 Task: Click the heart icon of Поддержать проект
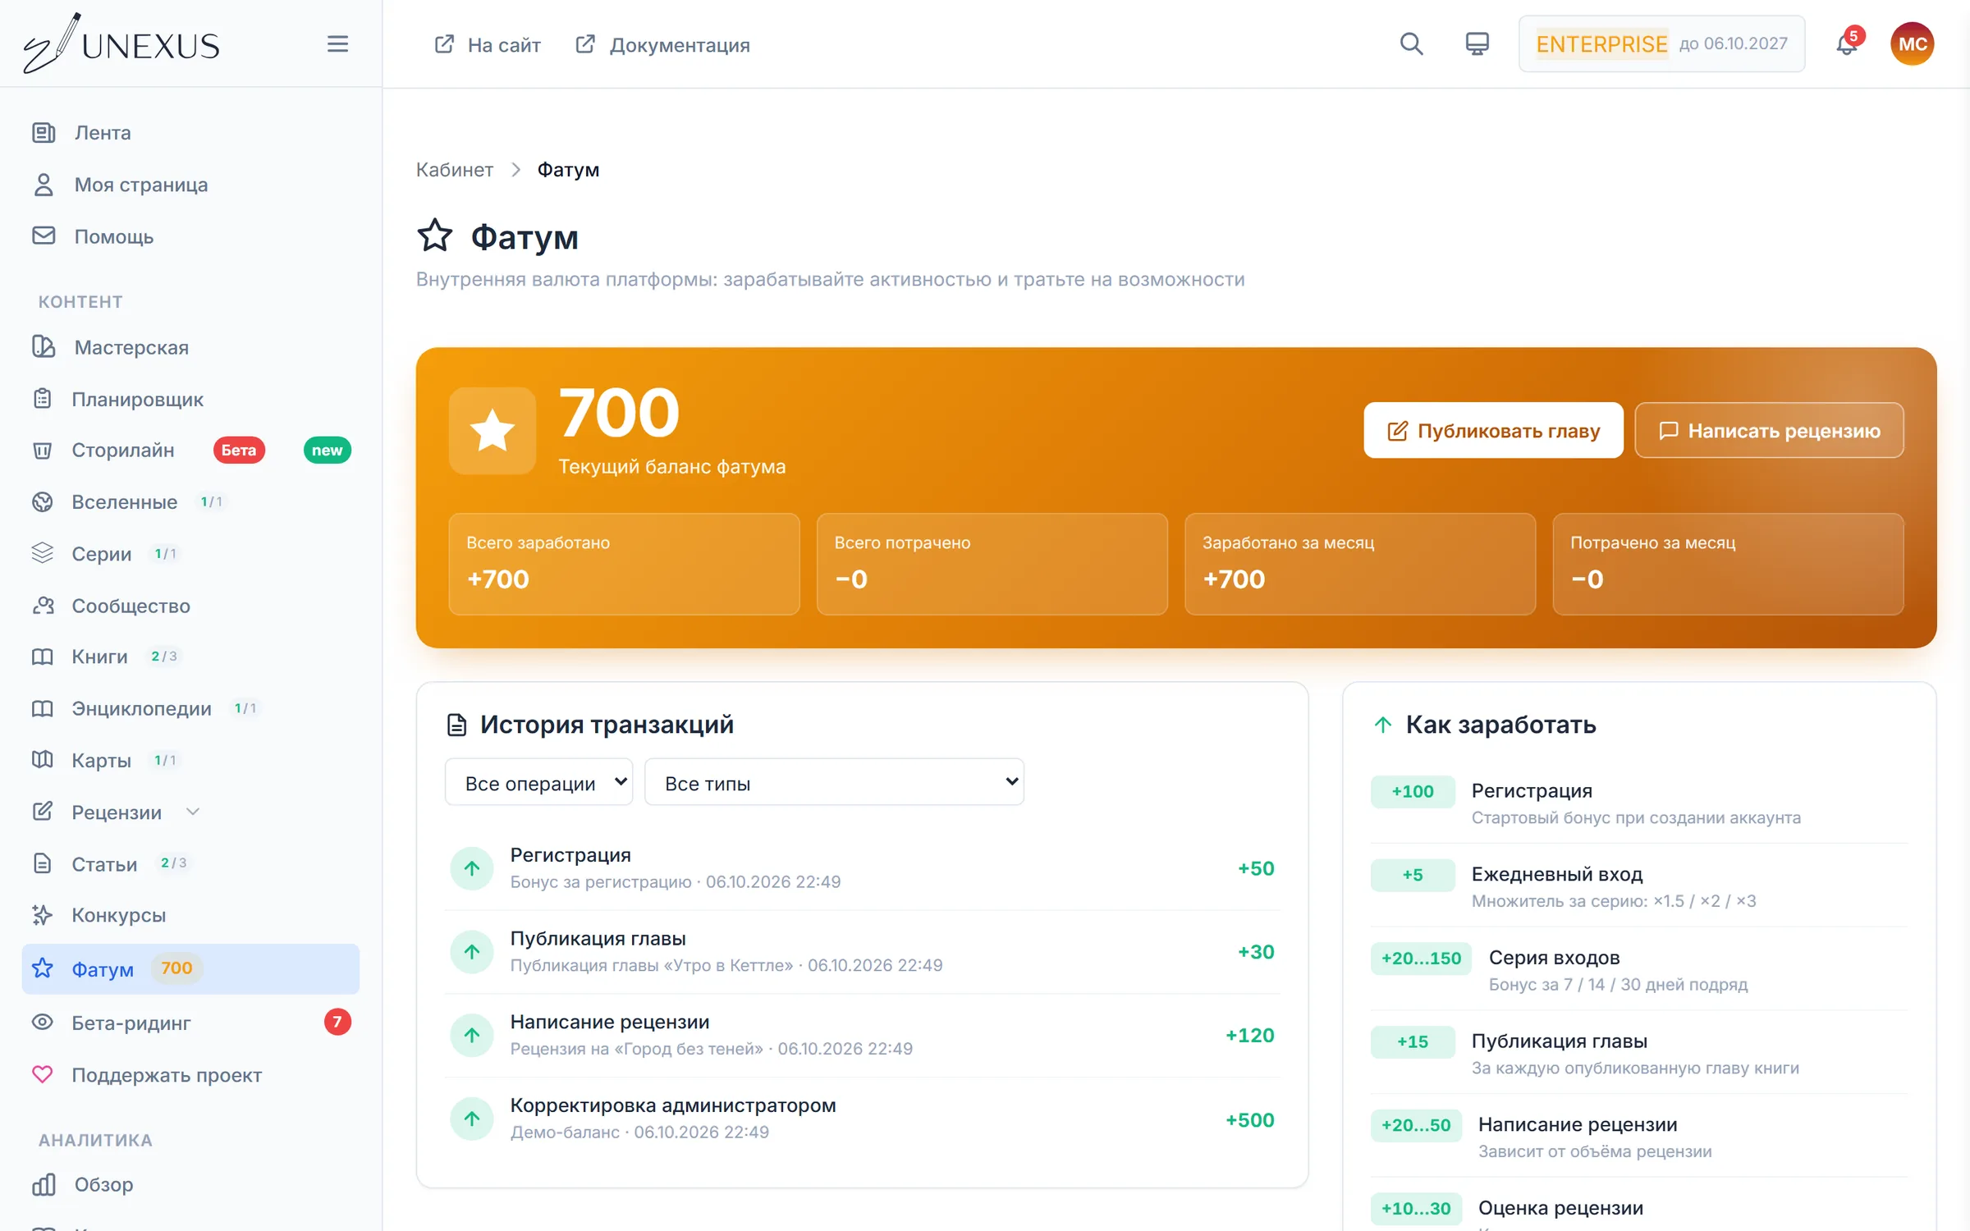43,1074
